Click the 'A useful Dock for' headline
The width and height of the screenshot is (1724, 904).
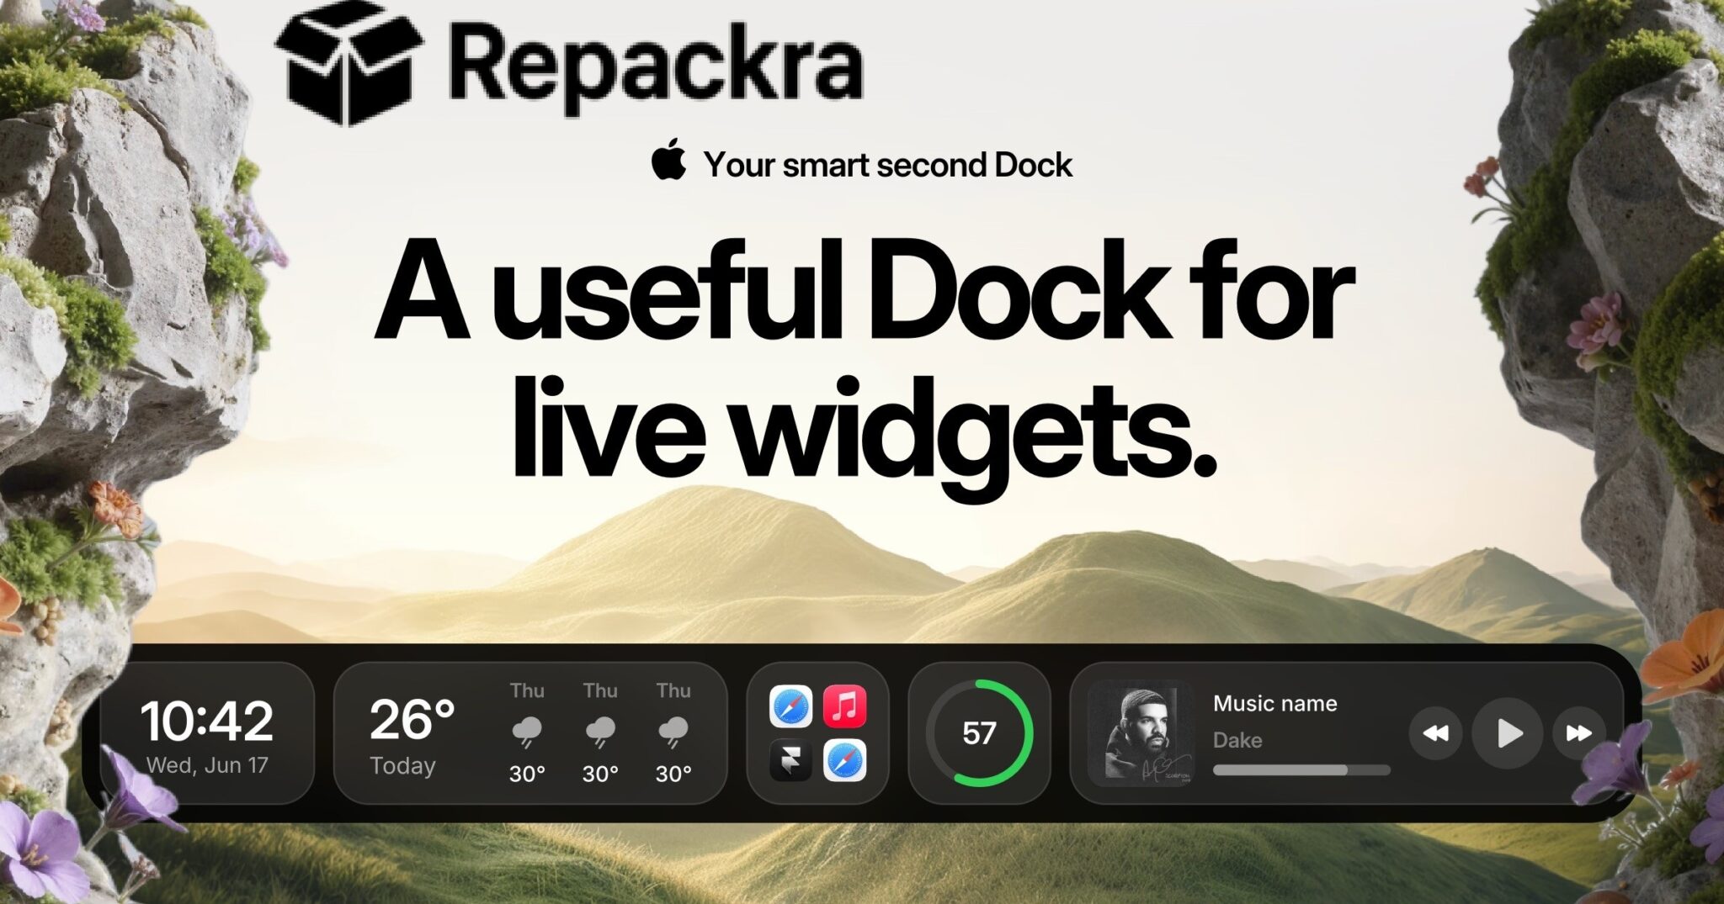865,291
